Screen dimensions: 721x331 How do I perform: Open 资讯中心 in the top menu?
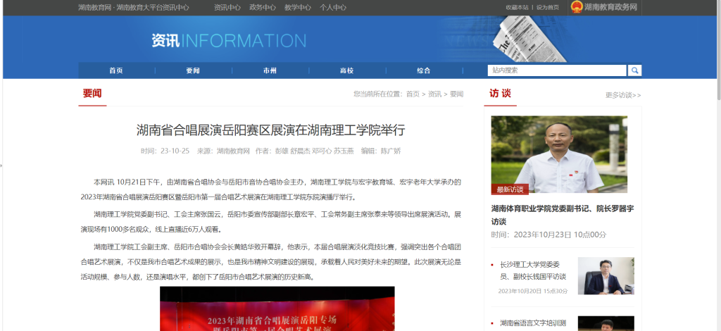point(227,8)
